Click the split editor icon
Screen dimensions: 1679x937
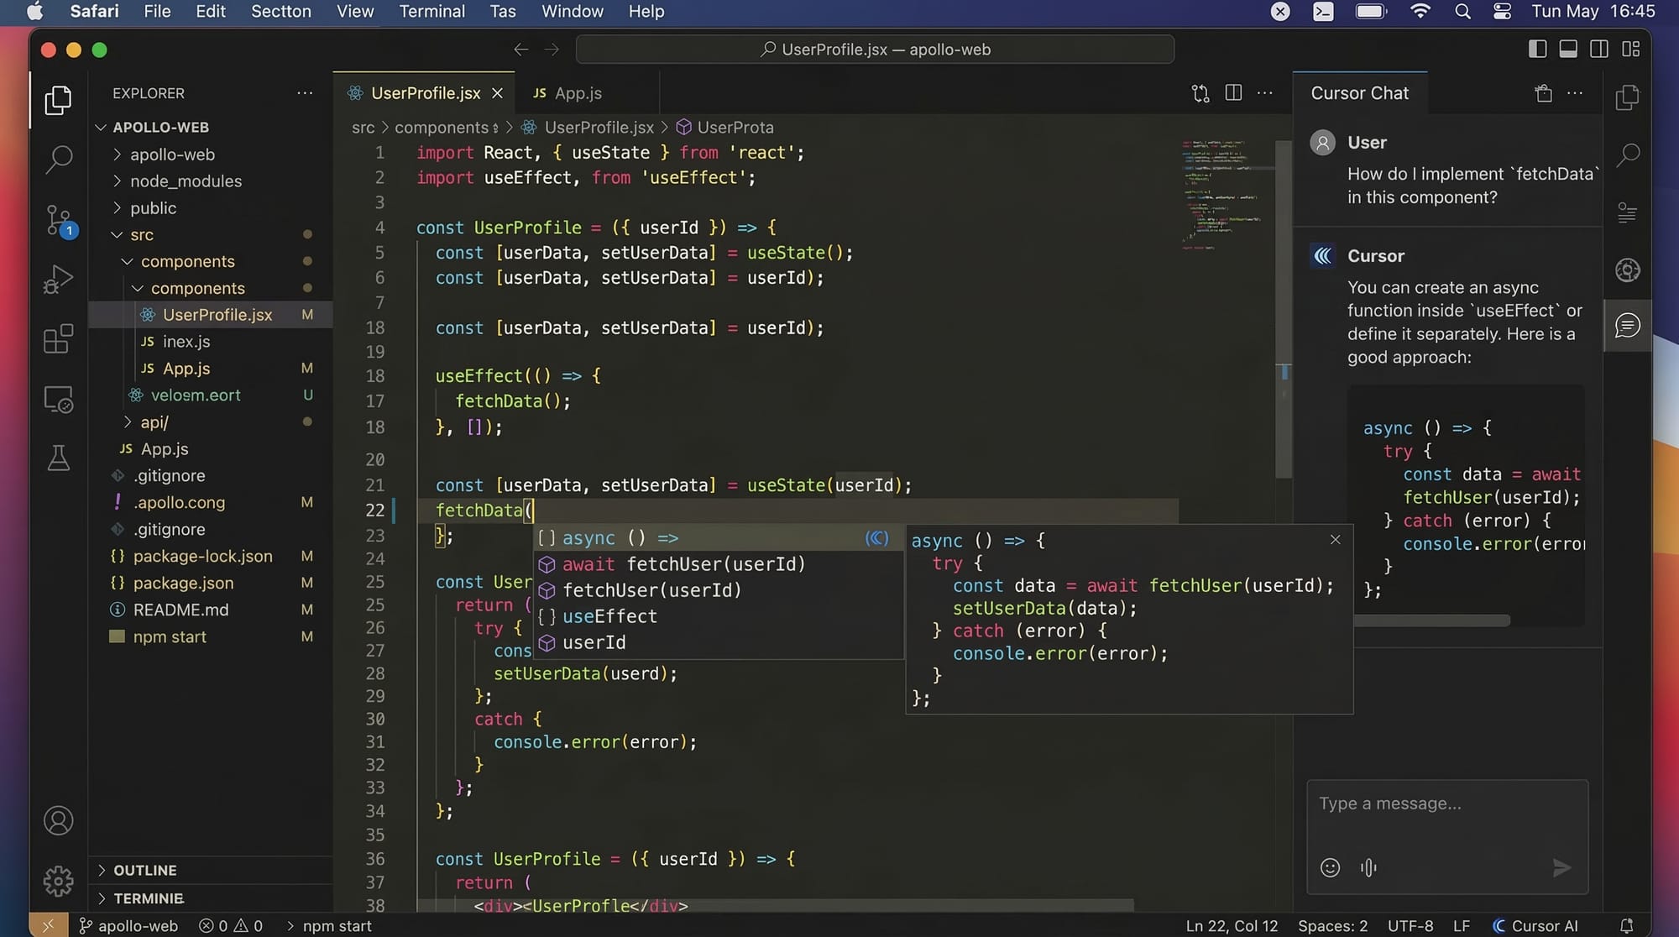[1232, 93]
